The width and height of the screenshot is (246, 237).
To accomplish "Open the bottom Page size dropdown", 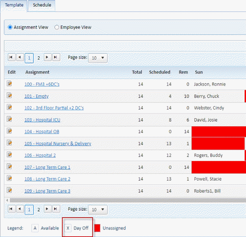I will point(97,209).
